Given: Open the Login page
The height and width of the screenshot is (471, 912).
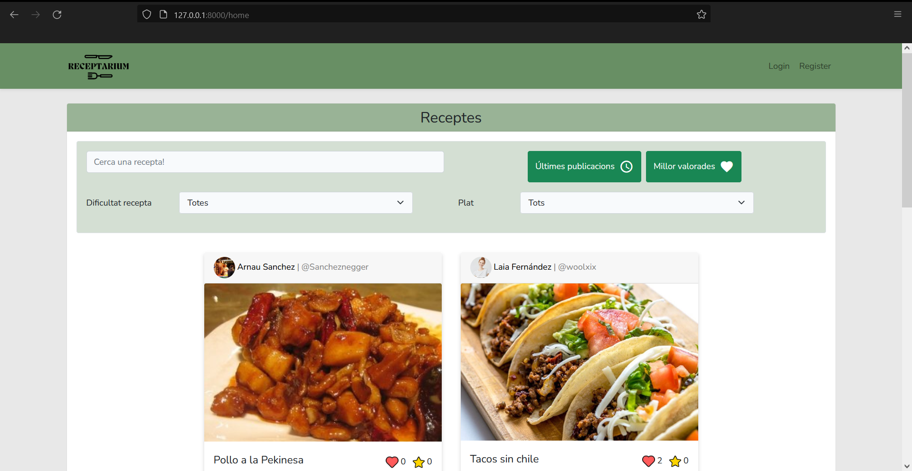Looking at the screenshot, I should pos(779,66).
